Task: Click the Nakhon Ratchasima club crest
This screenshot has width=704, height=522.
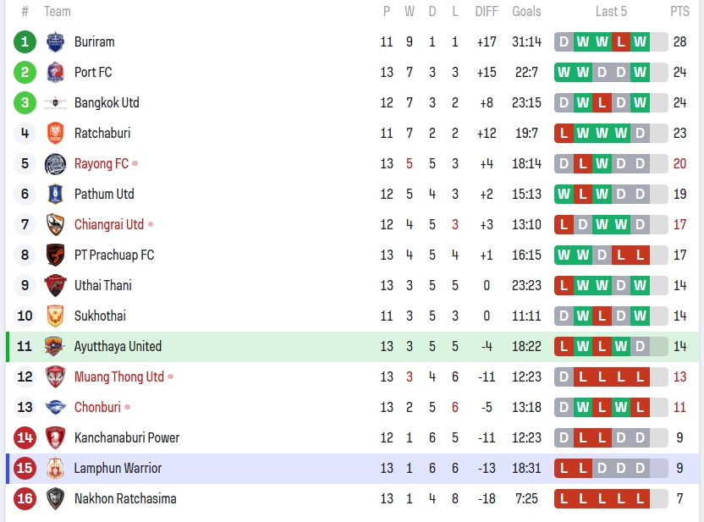Action: click(55, 498)
